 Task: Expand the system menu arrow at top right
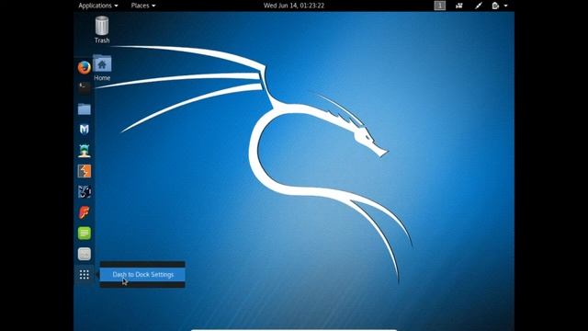point(505,6)
